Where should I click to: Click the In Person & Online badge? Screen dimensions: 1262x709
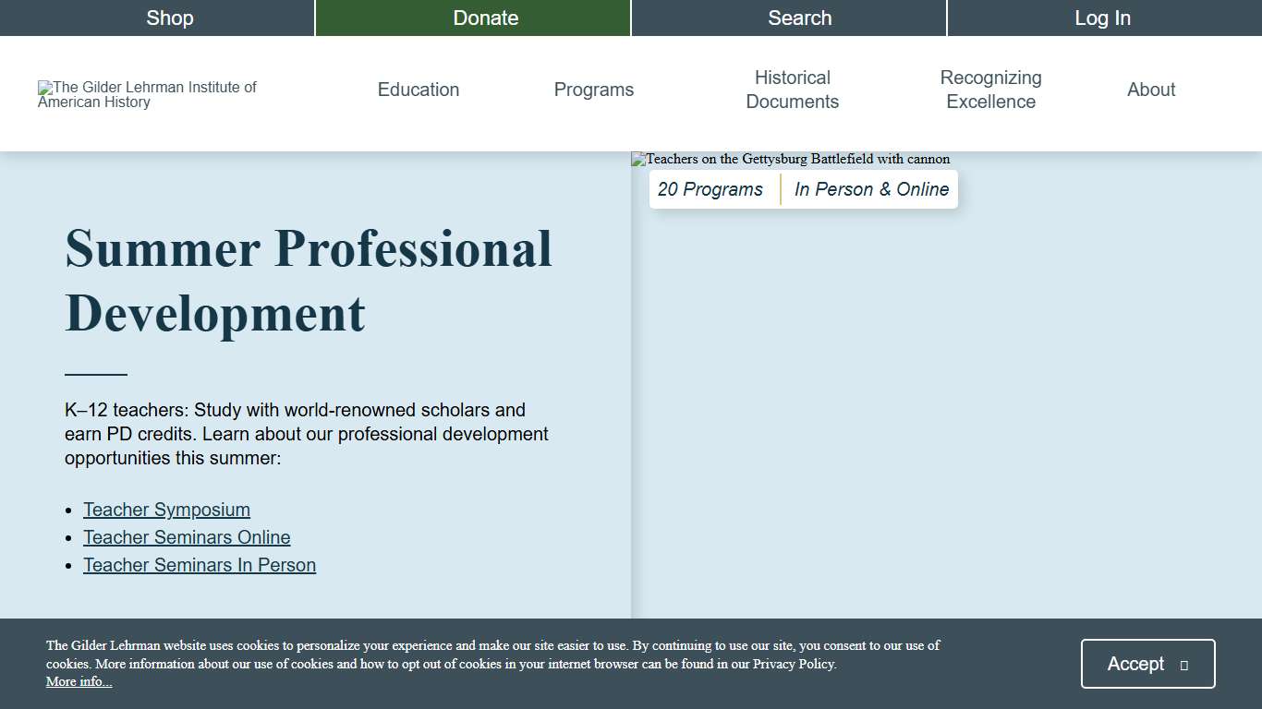871,189
